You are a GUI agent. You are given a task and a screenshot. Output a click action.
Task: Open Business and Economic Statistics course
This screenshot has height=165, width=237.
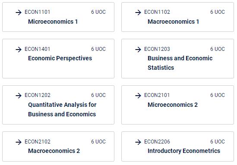[180, 63]
